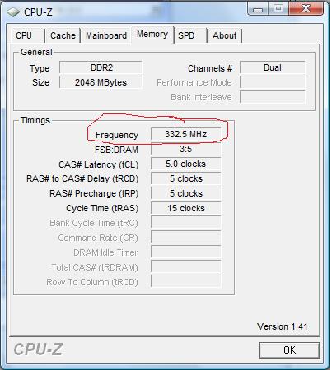Click the DDR2 memory type field
Image resolution: width=332 pixels, height=370 pixels.
(x=101, y=67)
